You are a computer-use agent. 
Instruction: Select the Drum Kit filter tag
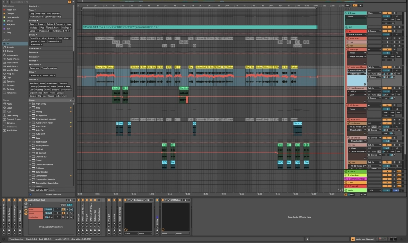(x=34, y=38)
